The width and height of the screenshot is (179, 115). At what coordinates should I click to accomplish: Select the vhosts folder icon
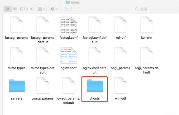coord(95,86)
